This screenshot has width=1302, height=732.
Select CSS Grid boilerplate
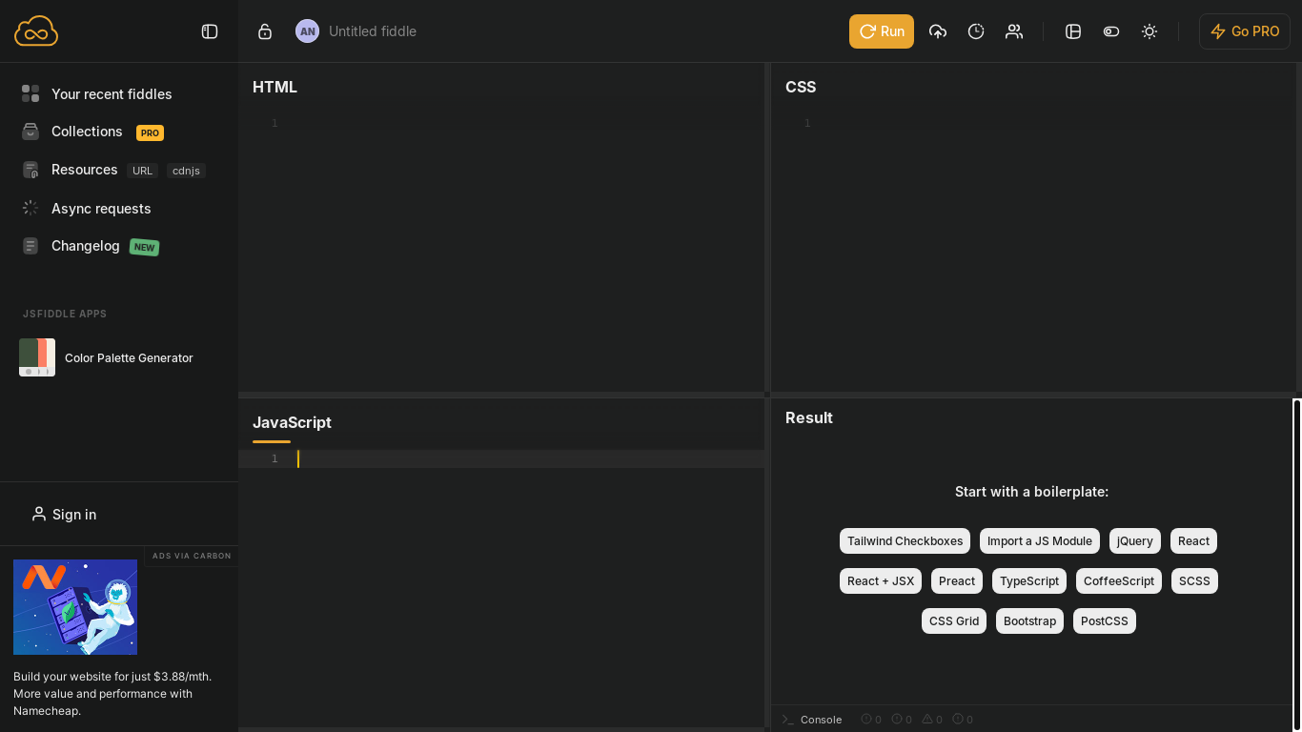point(954,621)
